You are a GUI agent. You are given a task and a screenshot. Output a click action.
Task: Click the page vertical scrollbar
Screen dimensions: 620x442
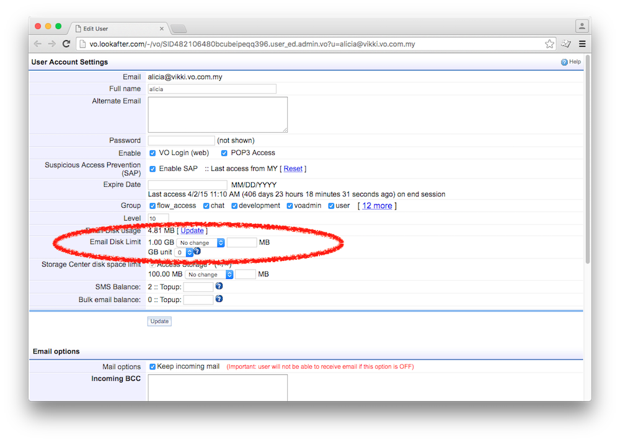[588, 160]
